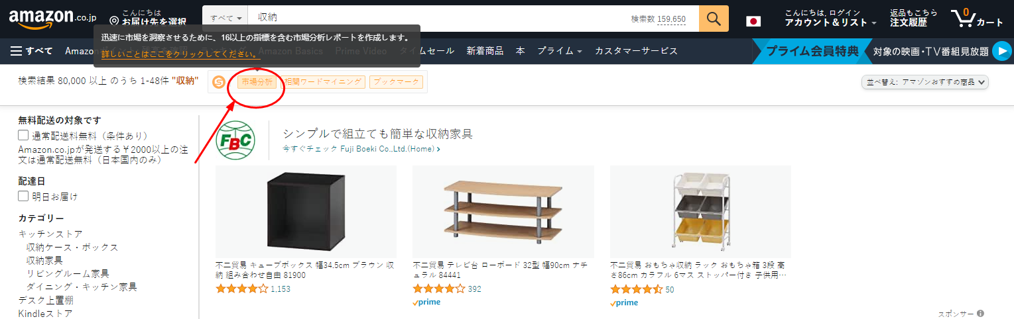Image resolution: width=1014 pixels, height=319 pixels.
Task: Open the Japan flag language selector
Action: click(x=753, y=21)
